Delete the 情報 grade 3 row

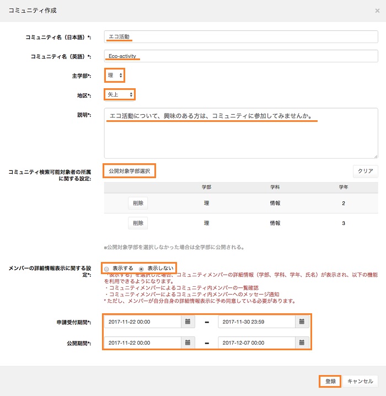138,223
